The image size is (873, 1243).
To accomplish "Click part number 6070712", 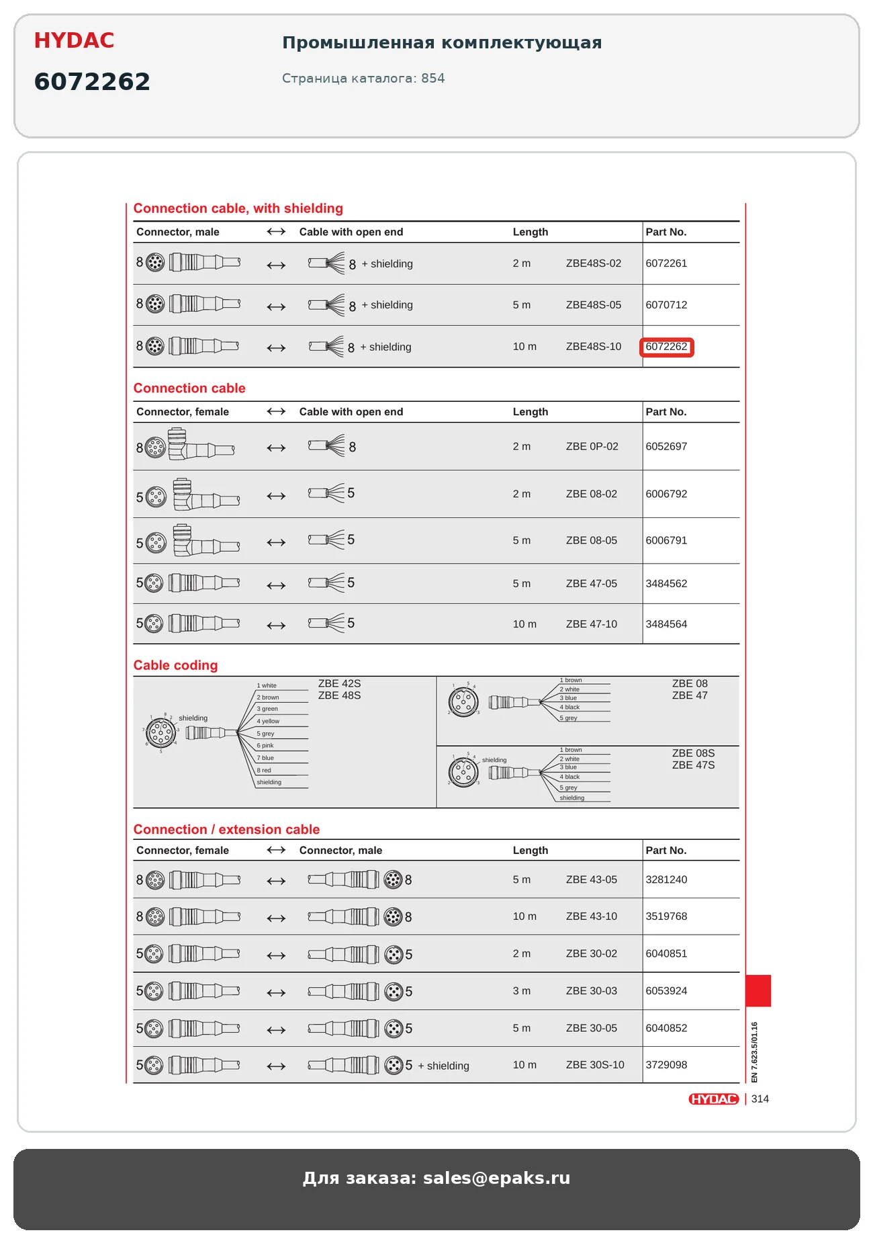I will click(x=666, y=305).
